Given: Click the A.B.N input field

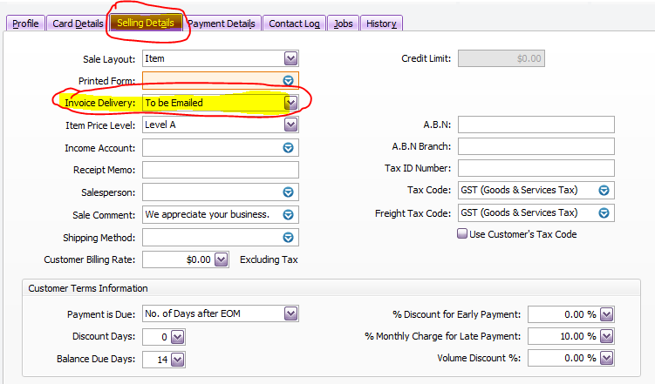Looking at the screenshot, I should (x=536, y=125).
